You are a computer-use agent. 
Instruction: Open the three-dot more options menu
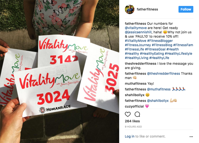point(191,137)
